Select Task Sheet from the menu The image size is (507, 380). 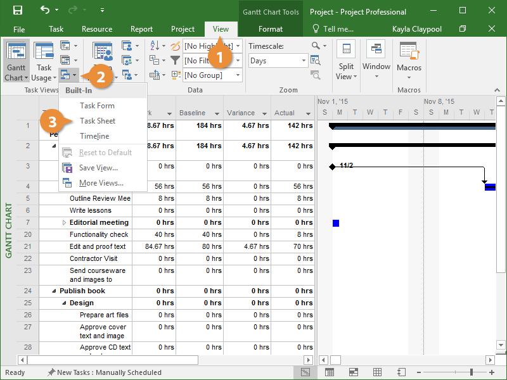pos(98,121)
